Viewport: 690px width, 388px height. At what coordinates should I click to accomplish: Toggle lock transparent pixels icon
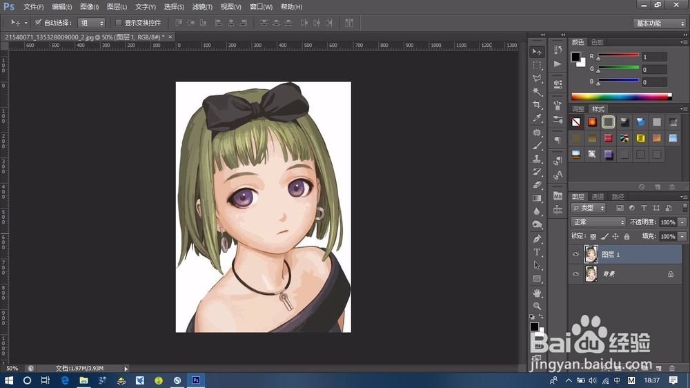click(x=593, y=237)
